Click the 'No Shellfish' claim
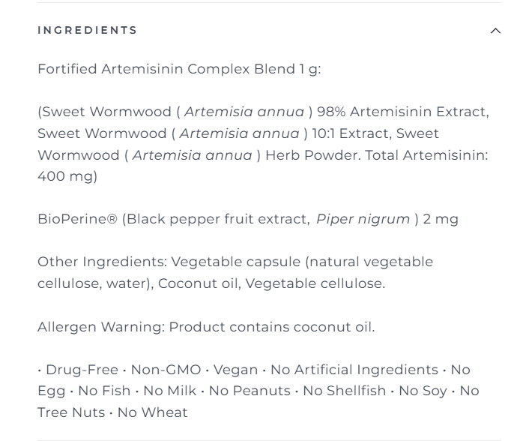 pos(345,391)
